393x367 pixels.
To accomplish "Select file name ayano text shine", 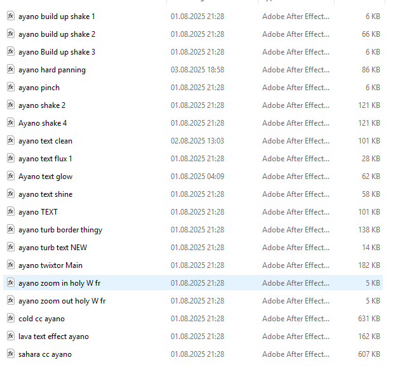I will pos(45,194).
